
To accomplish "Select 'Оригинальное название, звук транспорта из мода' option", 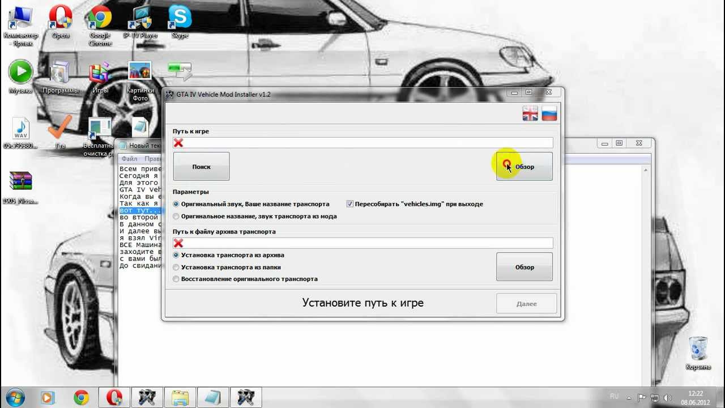I will point(255,216).
